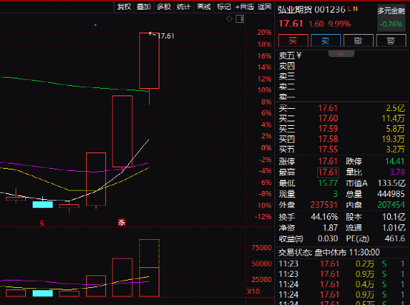This screenshot has width=410, height=305.
Task: Click the 跌停 limit-down price 14.41
Action: point(395,161)
